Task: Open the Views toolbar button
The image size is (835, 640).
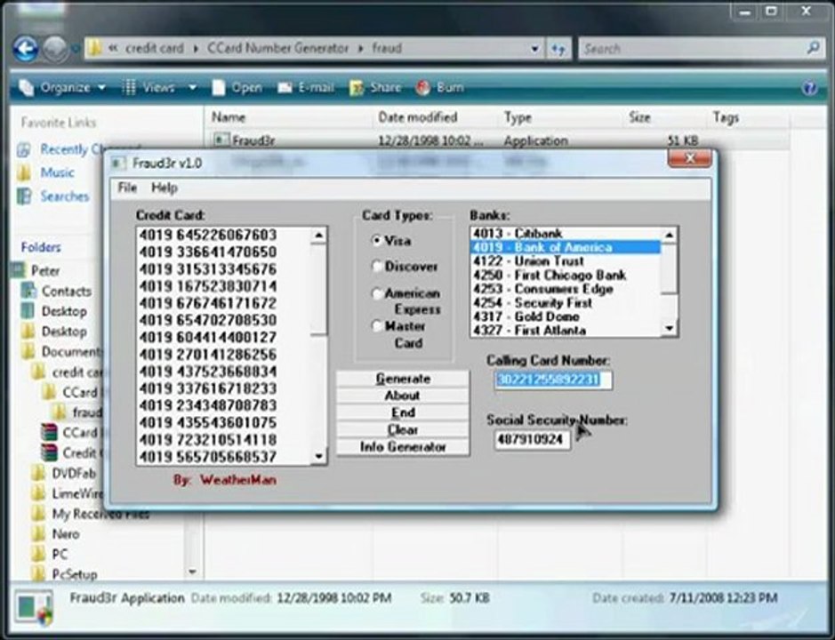Action: click(x=149, y=88)
